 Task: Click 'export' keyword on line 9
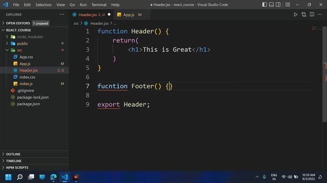[x=109, y=104]
